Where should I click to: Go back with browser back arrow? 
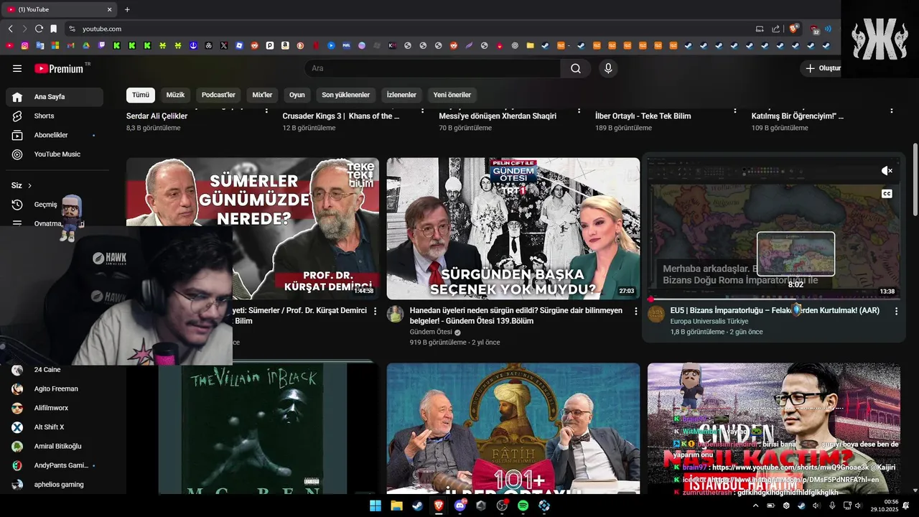tap(10, 29)
